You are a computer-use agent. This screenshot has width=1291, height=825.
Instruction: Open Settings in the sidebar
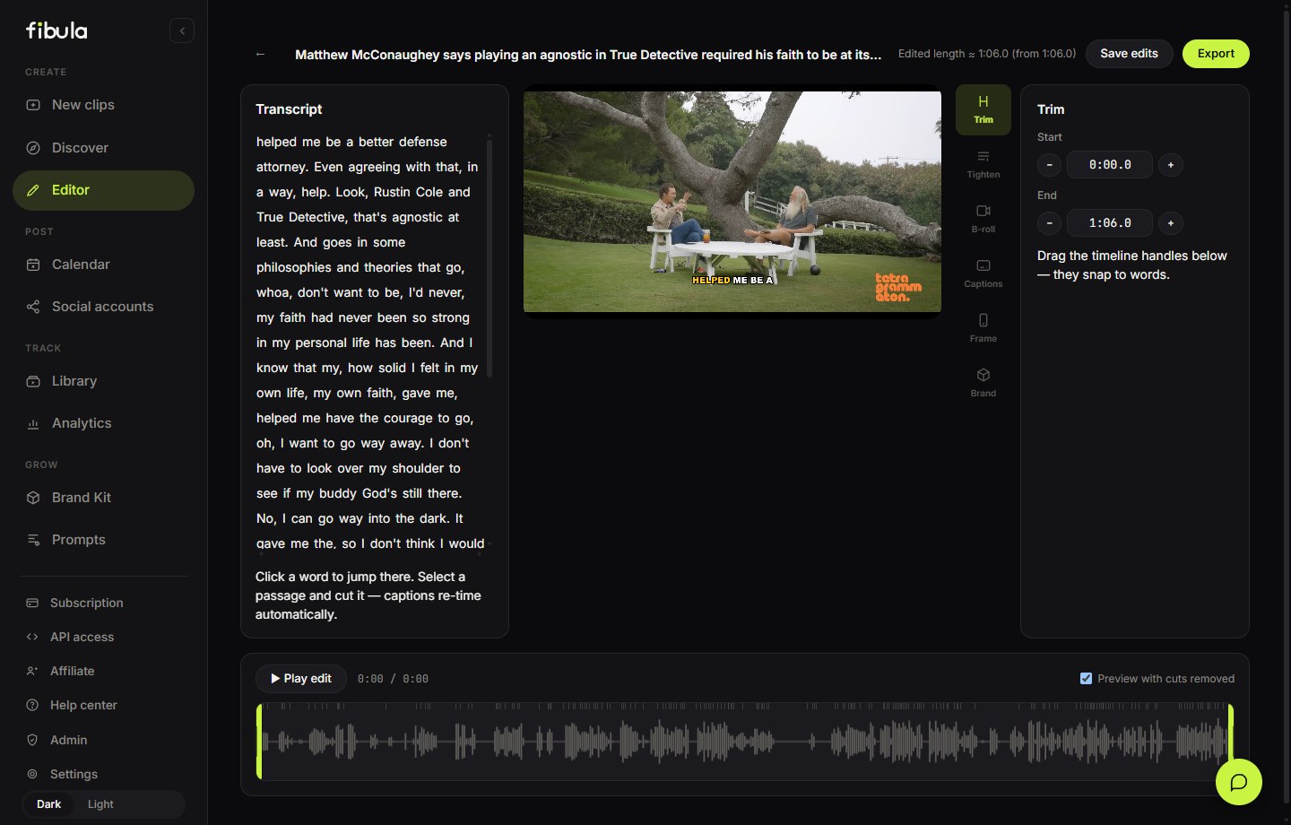103,774
